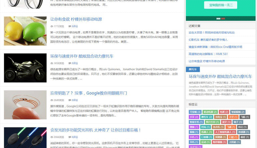Select the 人工智能机器人 (1) tag
The height and width of the screenshot is (148, 257).
coord(225,132)
